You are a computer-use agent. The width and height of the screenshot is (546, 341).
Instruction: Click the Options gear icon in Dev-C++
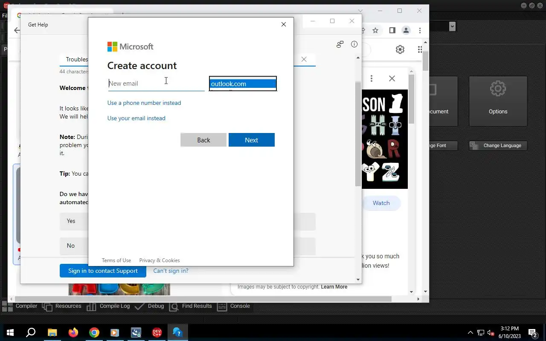click(498, 89)
